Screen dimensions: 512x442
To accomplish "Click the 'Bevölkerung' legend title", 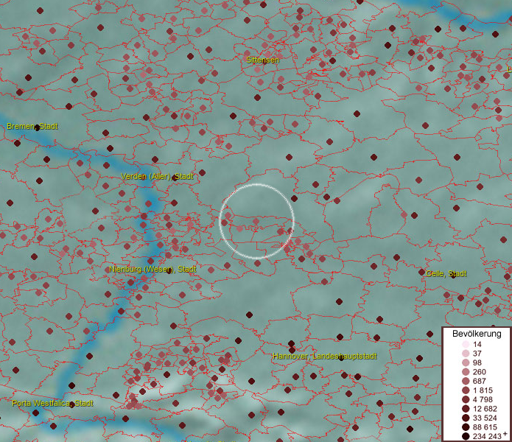I will pyautogui.click(x=477, y=334).
